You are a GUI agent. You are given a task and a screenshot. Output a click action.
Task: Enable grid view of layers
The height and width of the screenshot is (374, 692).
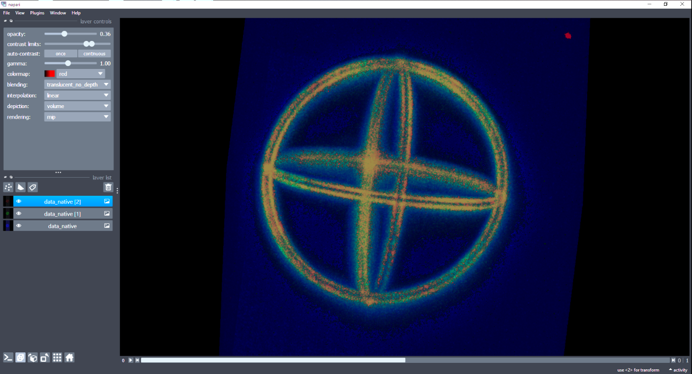(x=57, y=357)
